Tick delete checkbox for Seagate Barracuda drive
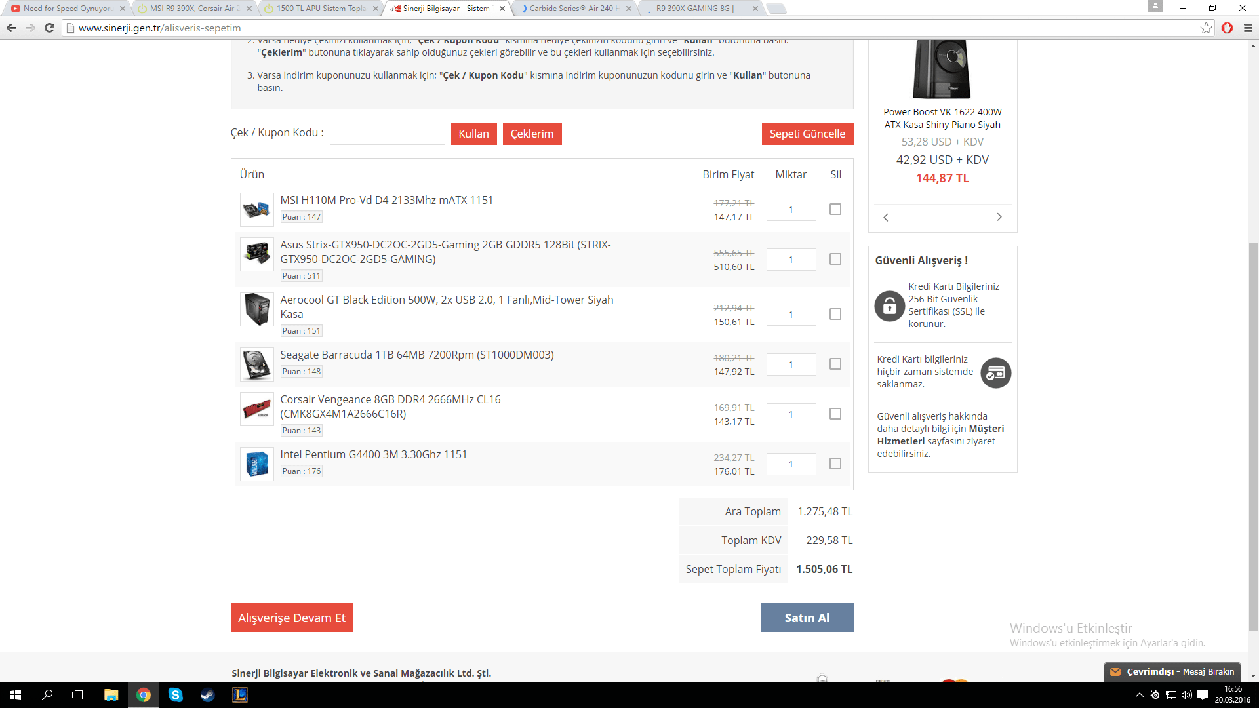Image resolution: width=1259 pixels, height=708 pixels. coord(835,364)
